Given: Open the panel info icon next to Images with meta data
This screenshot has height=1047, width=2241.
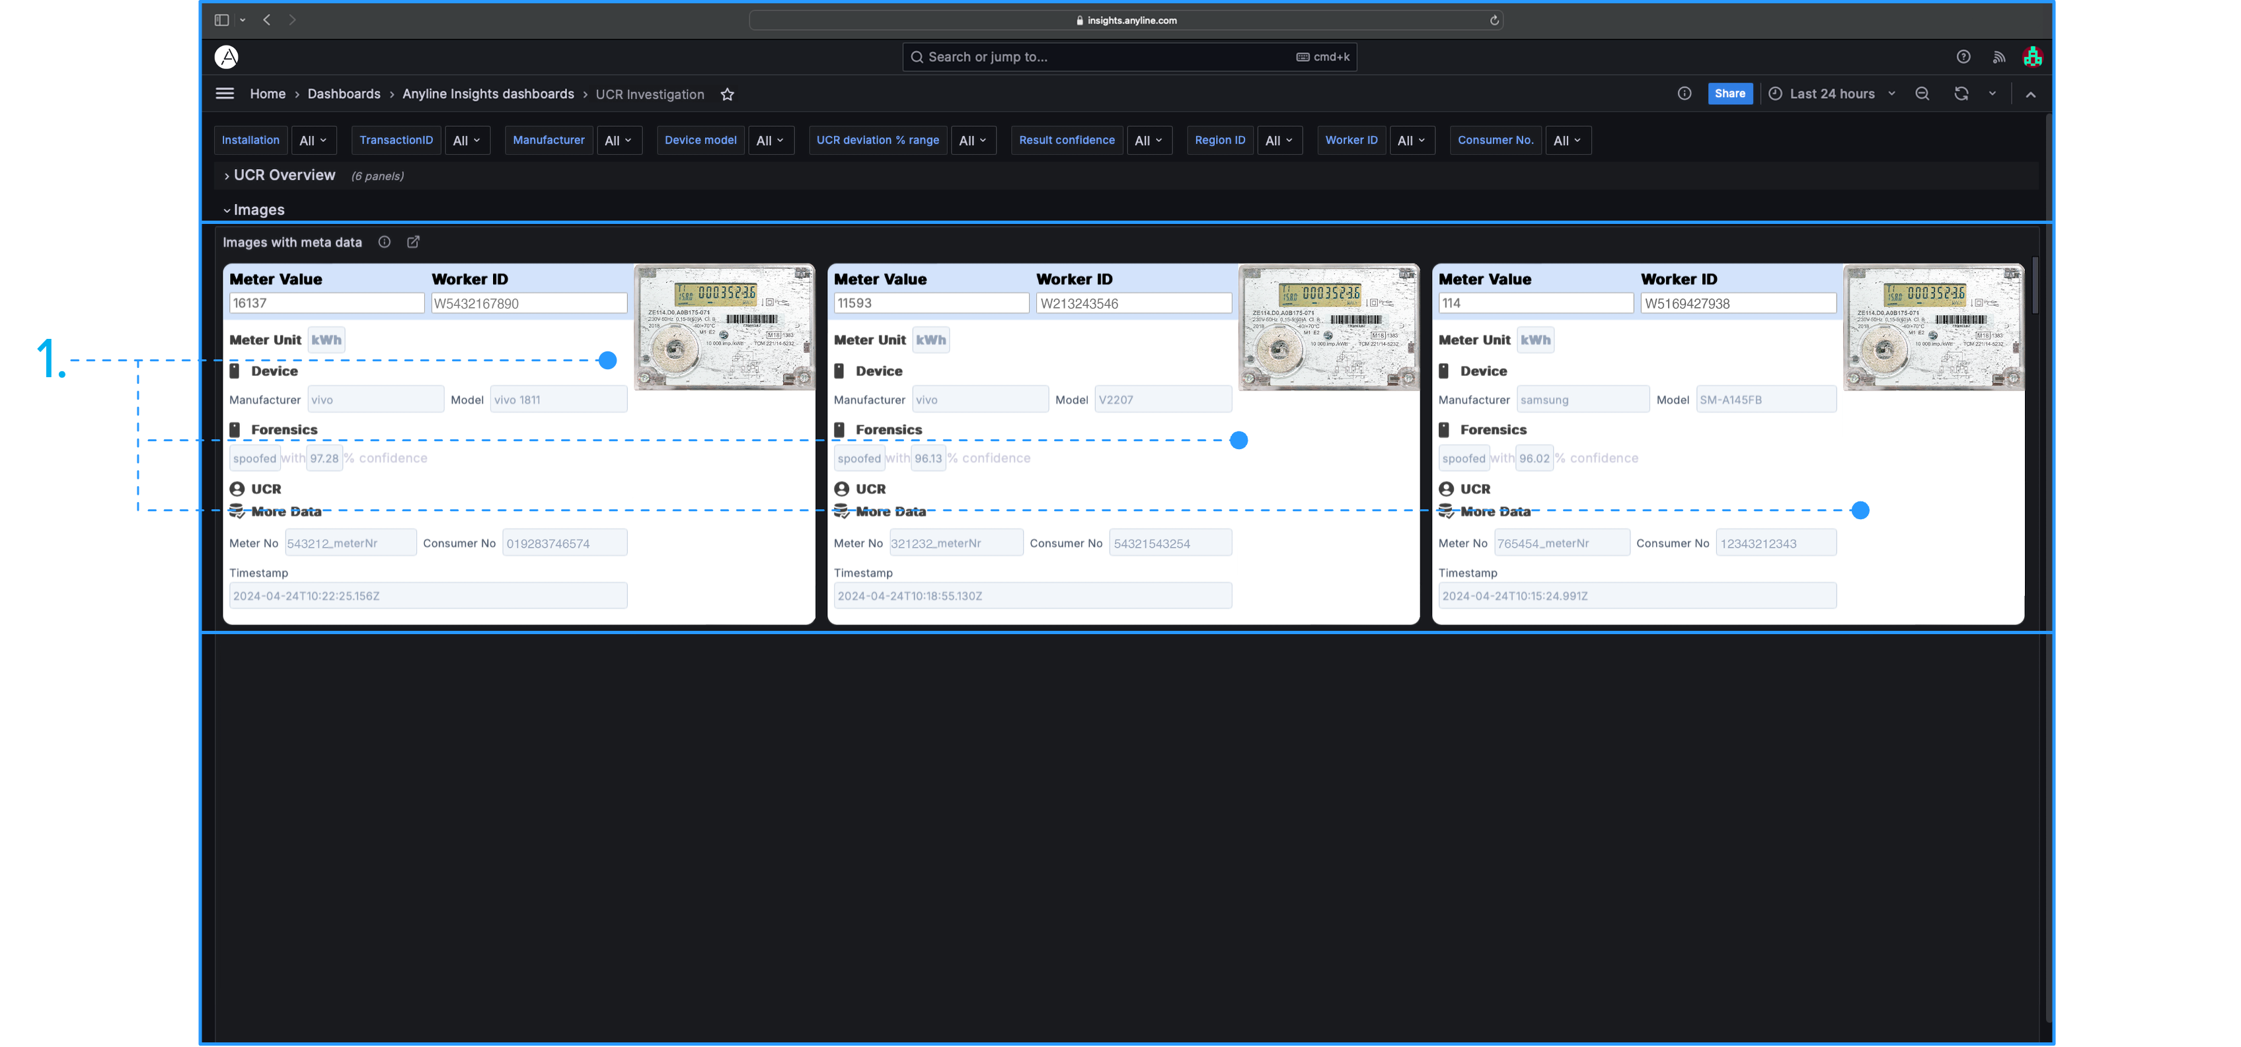Looking at the screenshot, I should 385,242.
